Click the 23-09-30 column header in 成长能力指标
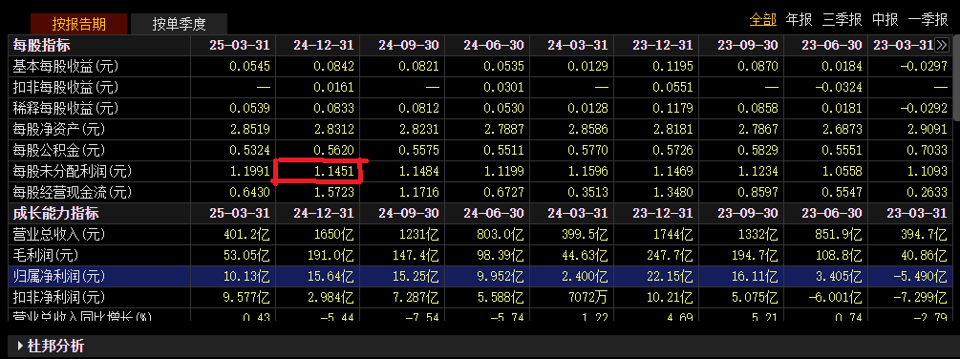The height and width of the screenshot is (359, 960). [748, 214]
